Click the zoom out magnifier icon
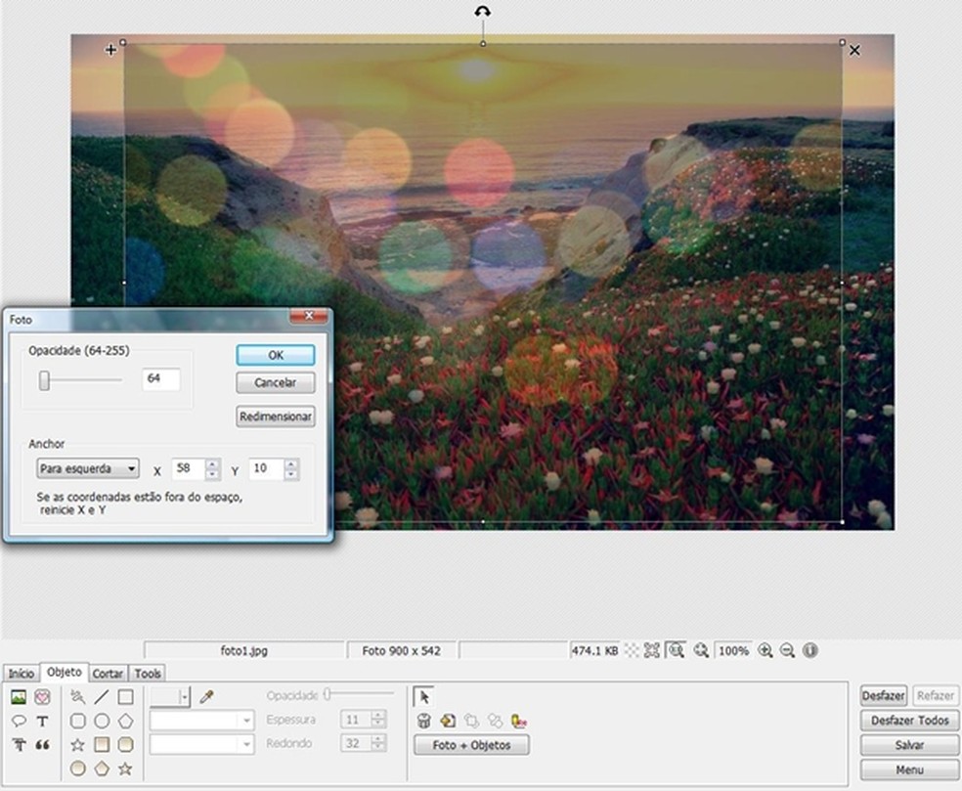The width and height of the screenshot is (962, 791). [787, 650]
